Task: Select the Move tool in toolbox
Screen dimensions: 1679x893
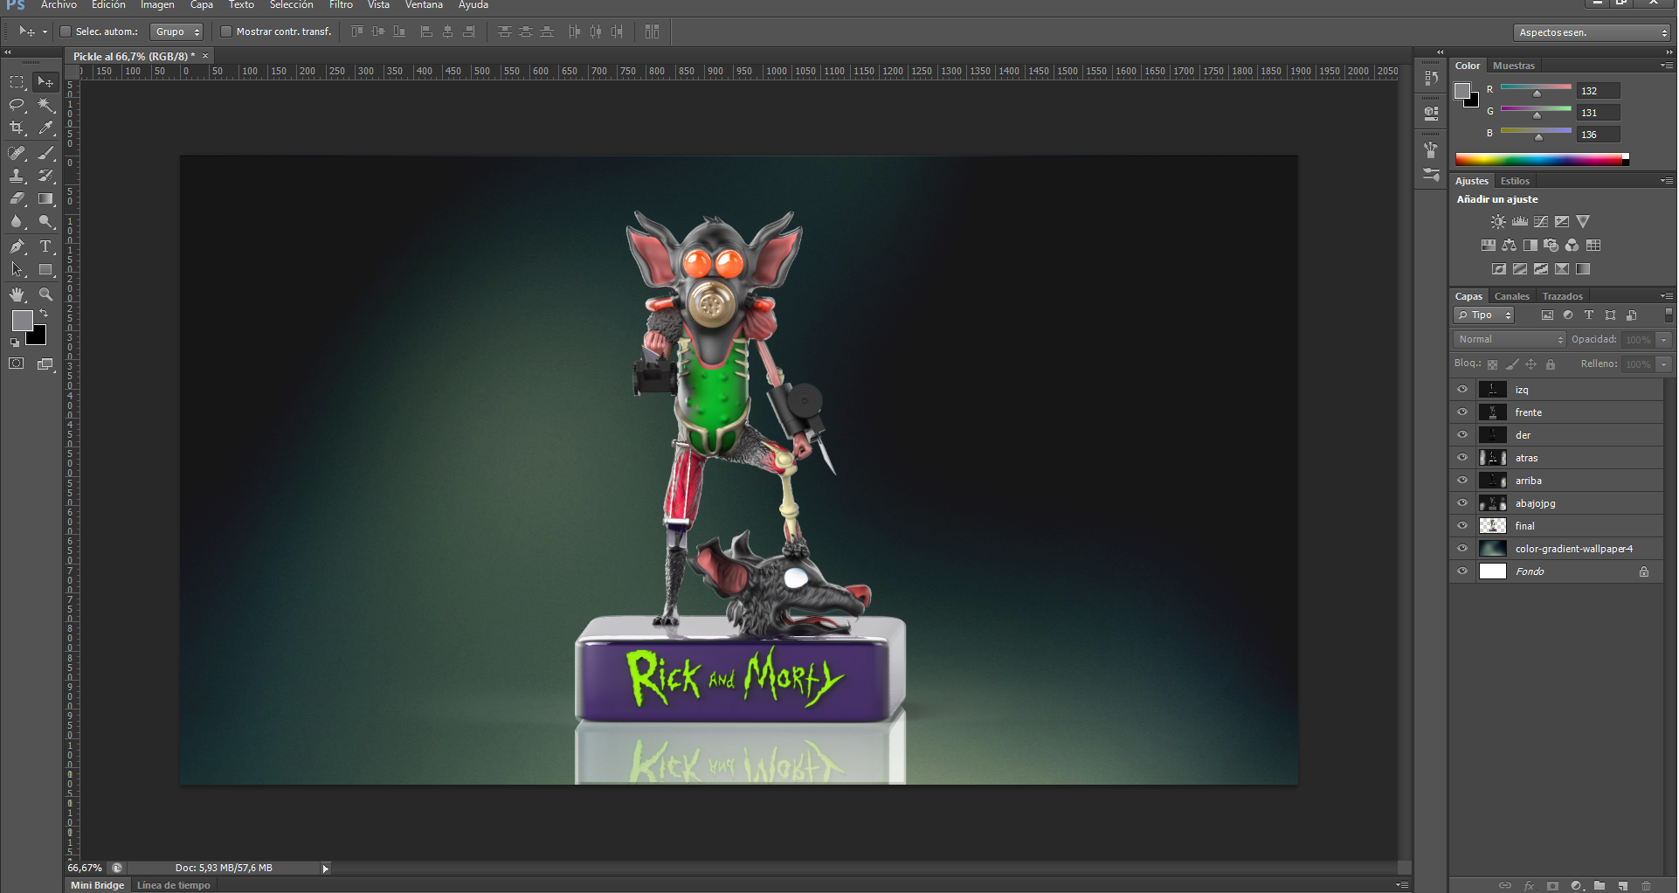Action: click(45, 82)
